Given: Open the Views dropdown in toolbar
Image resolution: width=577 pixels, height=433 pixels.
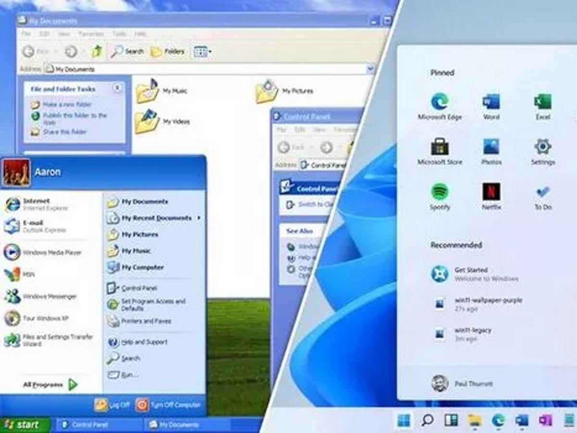Looking at the screenshot, I should 203,51.
